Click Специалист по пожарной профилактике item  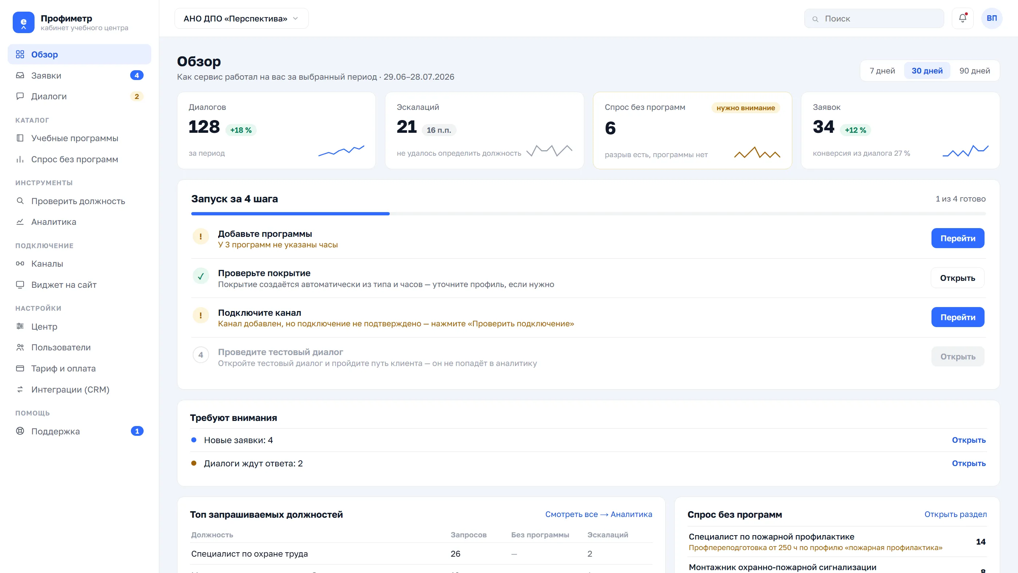coord(837,542)
